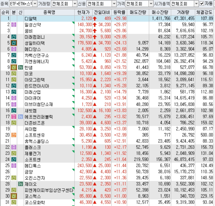Click 소프트센우 strength value 500.00
This screenshot has width=215, height=206.
207,135
